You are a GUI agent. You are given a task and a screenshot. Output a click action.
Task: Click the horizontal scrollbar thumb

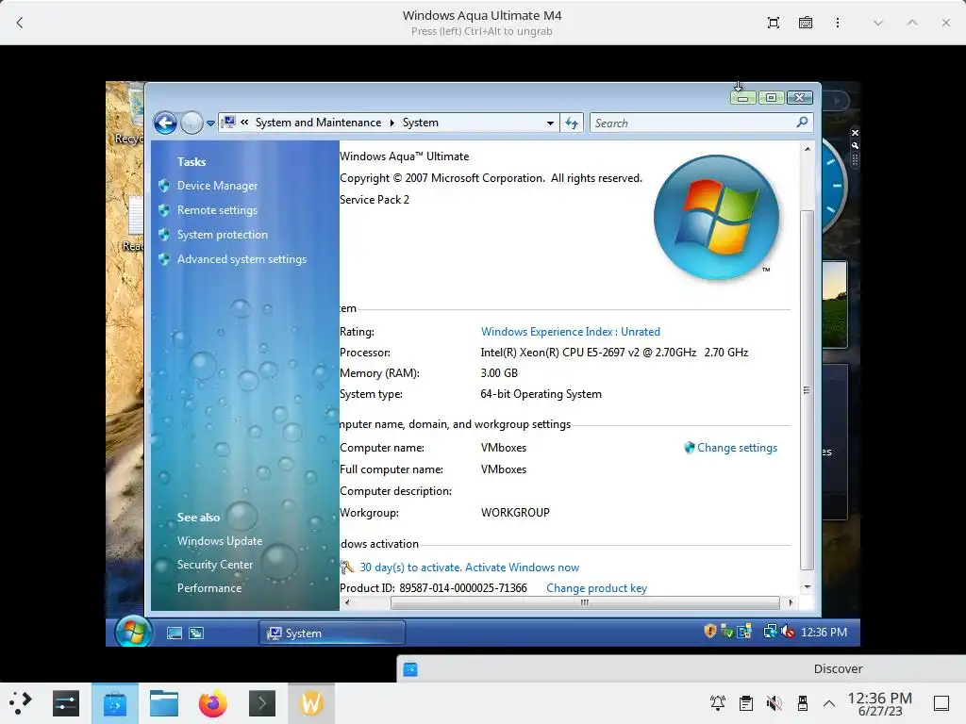[x=585, y=602]
